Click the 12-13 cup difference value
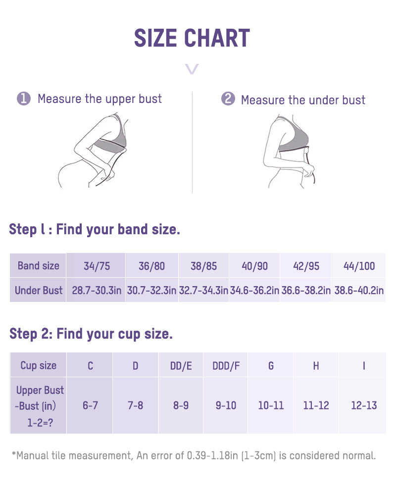The width and height of the screenshot is (396, 495). pos(364,405)
